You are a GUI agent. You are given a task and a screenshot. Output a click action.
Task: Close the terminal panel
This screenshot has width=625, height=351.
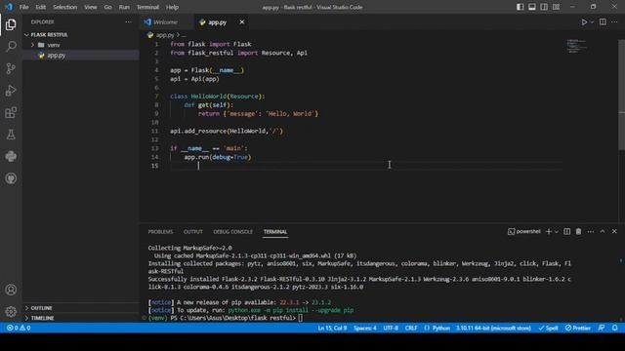click(x=614, y=232)
